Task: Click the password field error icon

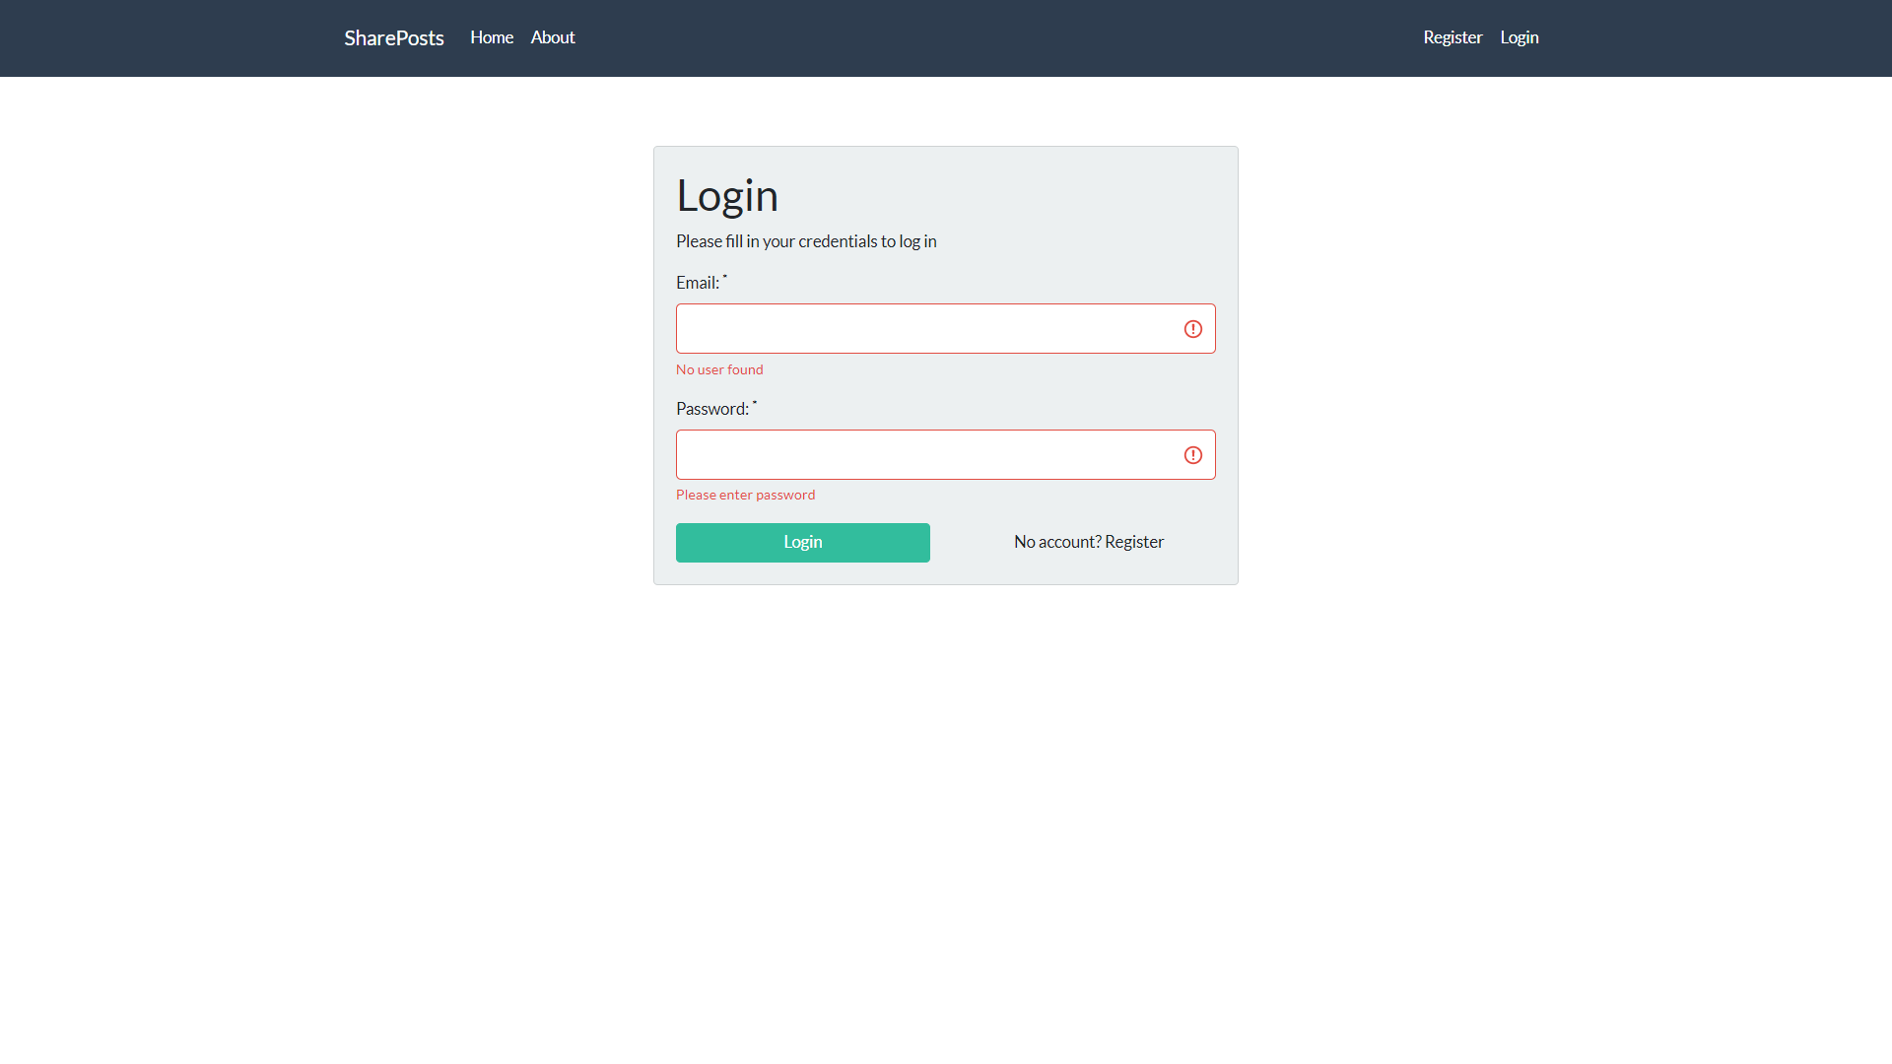Action: [x=1193, y=455]
